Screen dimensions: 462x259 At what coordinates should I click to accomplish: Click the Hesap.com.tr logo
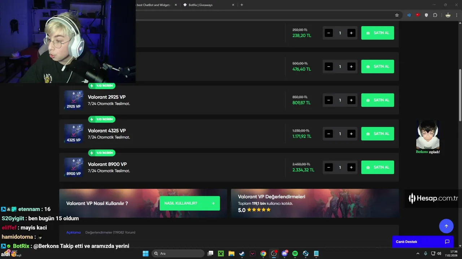433,198
